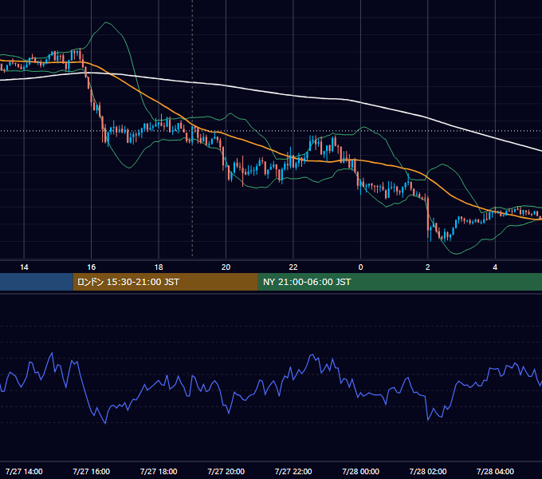
Task: Click the 7/27 18:00 label on indicator axis
Action: coord(159,471)
